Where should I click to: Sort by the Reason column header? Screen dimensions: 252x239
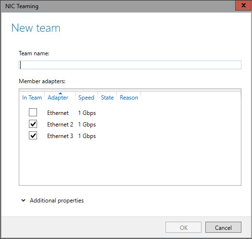pyautogui.click(x=129, y=98)
